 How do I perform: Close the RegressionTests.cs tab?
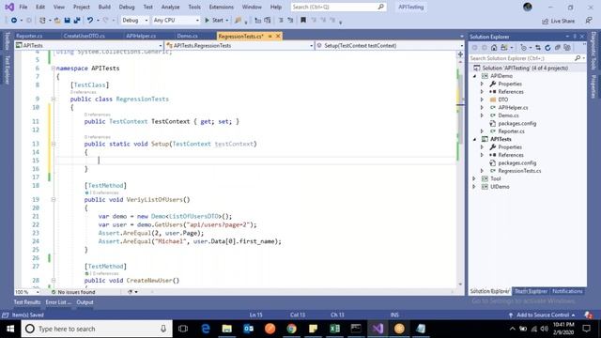click(x=278, y=36)
